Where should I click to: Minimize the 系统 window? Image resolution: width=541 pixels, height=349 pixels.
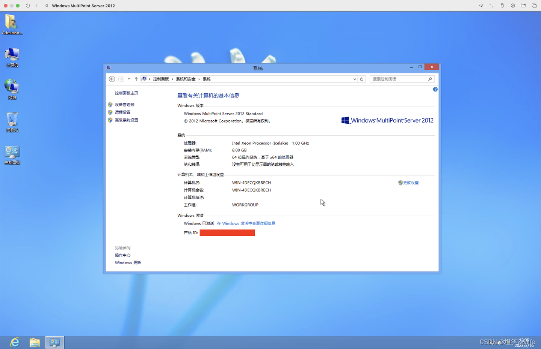411,67
